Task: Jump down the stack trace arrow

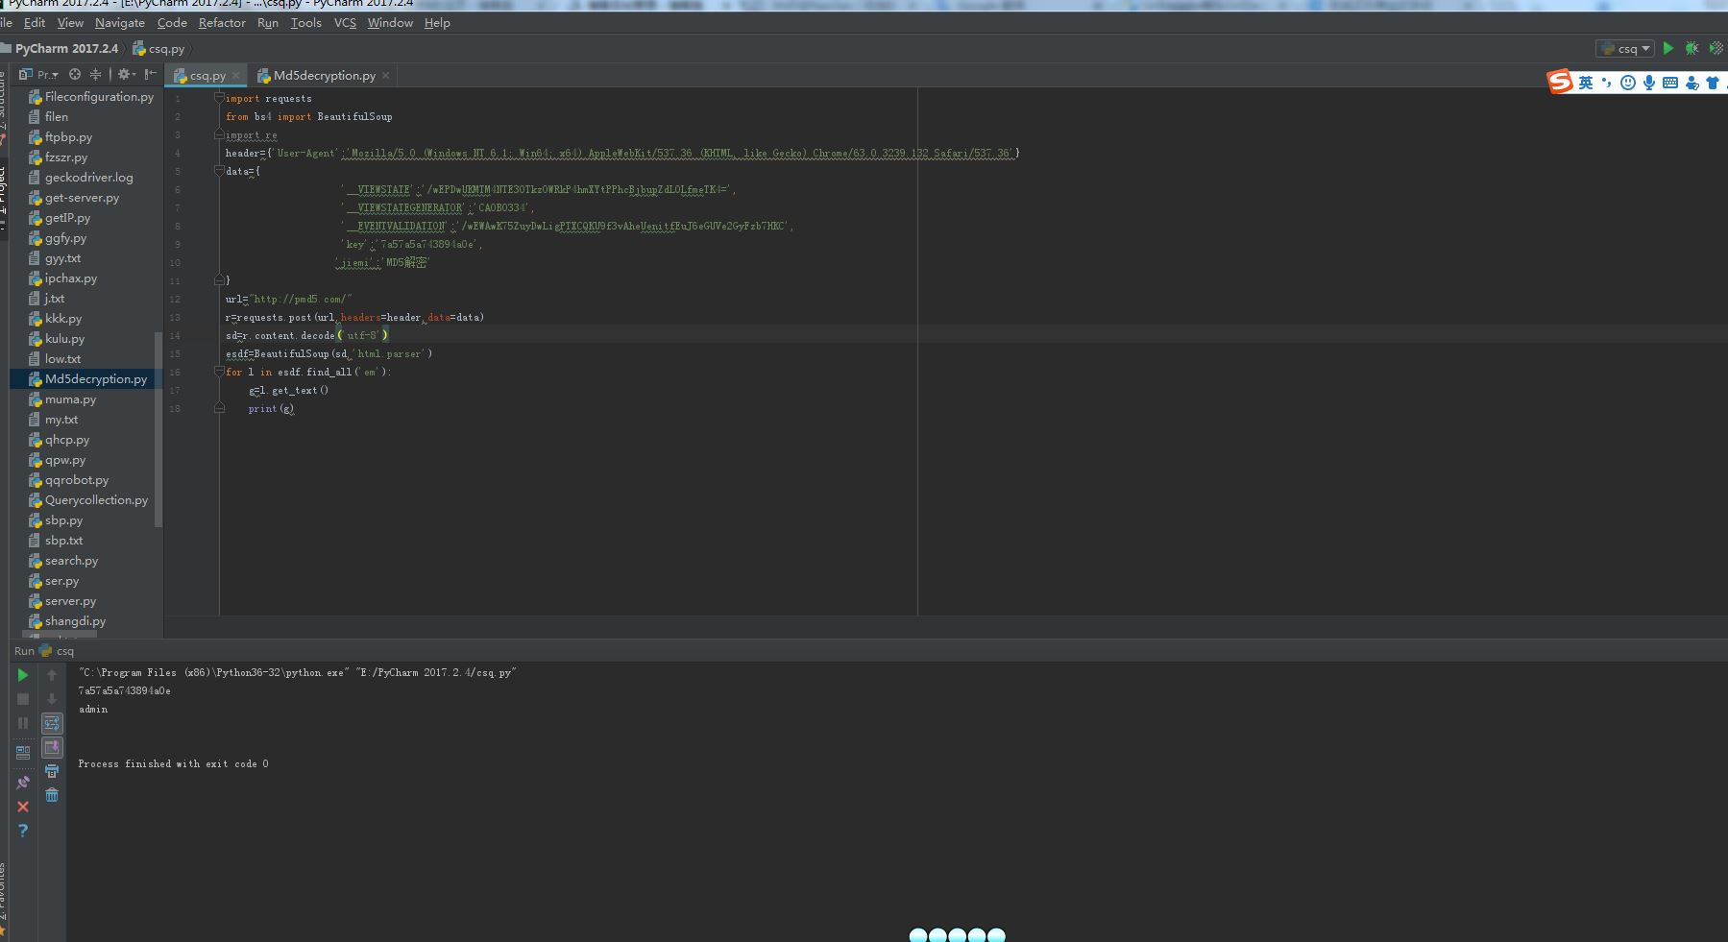Action: click(52, 699)
